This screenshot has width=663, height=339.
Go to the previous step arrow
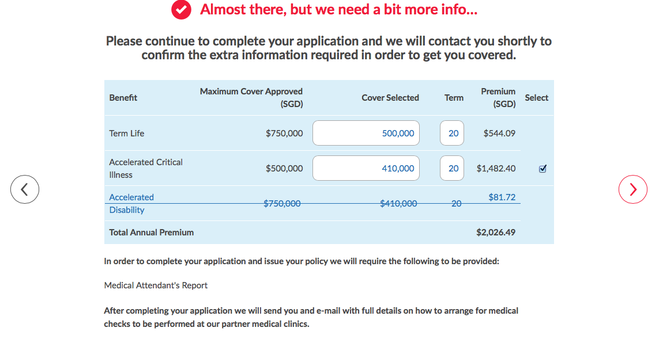point(25,189)
